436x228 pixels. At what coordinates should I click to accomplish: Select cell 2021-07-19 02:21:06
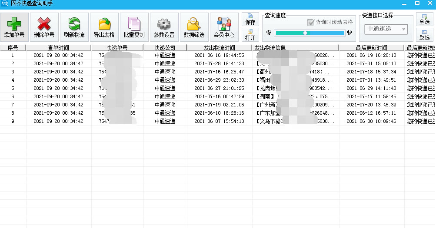click(219, 105)
